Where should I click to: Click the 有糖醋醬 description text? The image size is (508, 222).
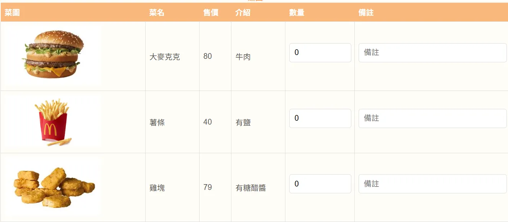click(251, 188)
